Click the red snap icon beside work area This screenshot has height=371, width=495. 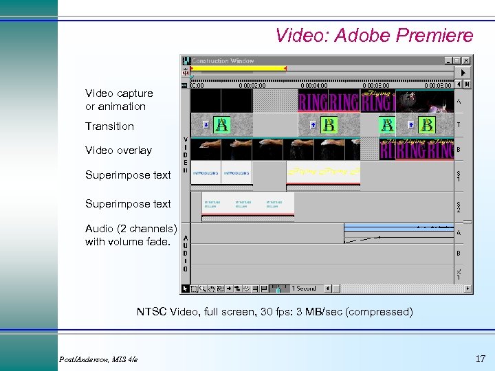[186, 72]
